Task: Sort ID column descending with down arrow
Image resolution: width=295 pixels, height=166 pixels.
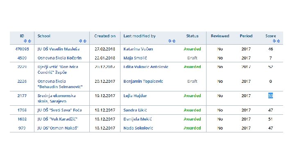Action: coord(25,41)
